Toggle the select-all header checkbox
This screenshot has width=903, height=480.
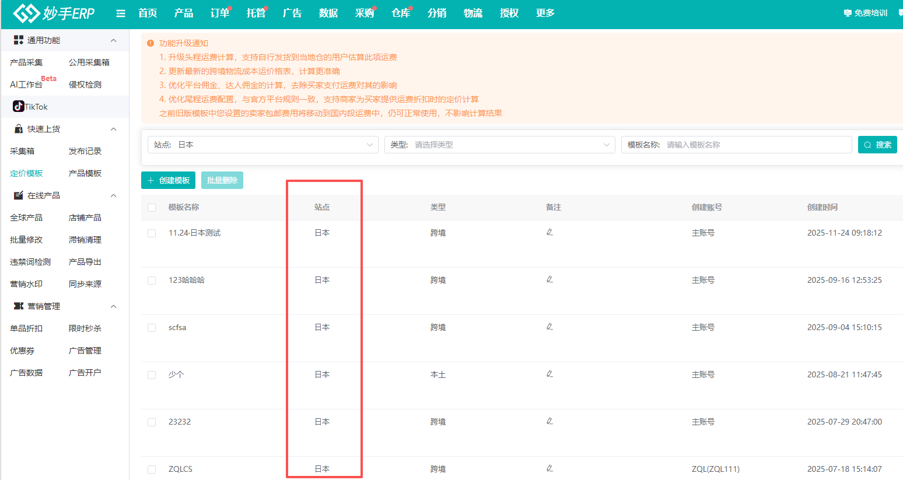152,208
